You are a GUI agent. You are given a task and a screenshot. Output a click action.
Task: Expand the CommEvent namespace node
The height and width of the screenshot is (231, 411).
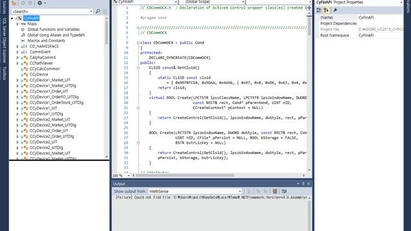click(17, 52)
